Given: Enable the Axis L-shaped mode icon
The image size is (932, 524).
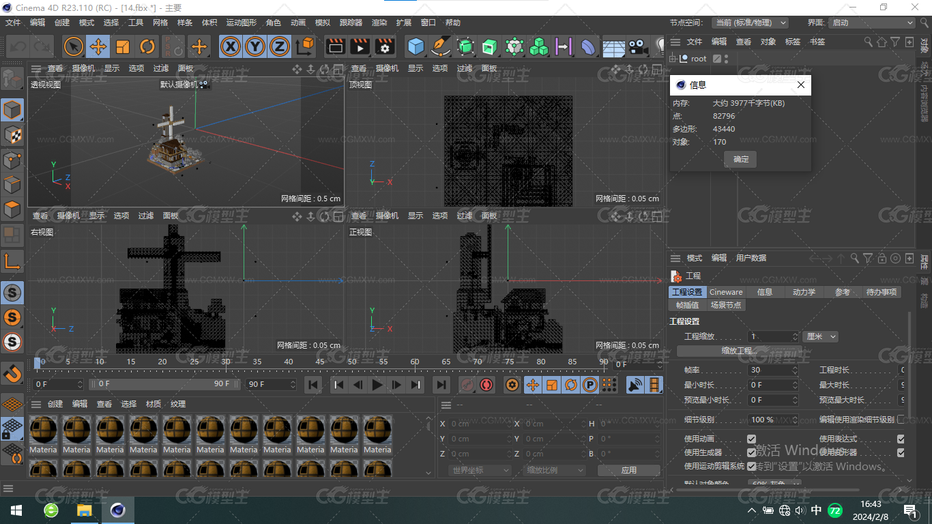Looking at the screenshot, I should click(12, 261).
